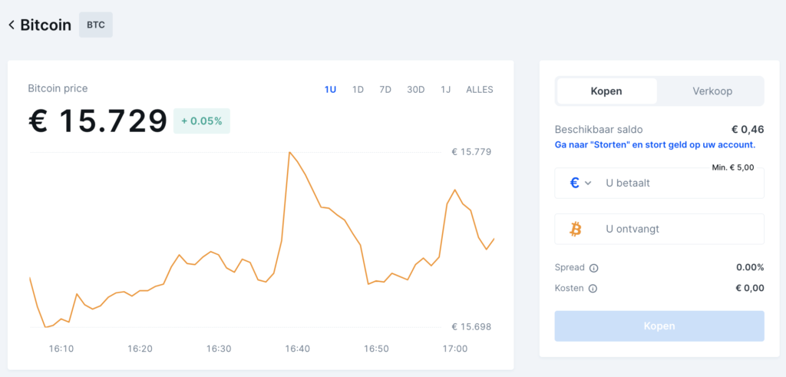
Task: Click the Bitcoin price label
Action: (x=58, y=89)
